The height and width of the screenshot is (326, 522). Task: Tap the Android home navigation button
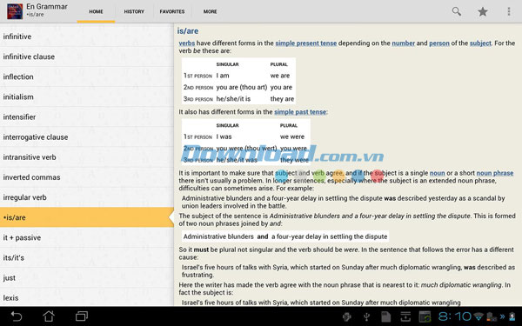[x=49, y=316]
